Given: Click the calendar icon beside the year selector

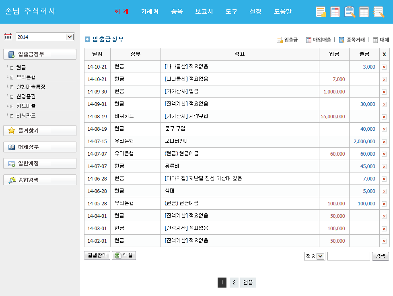Looking at the screenshot, I should click(8, 37).
